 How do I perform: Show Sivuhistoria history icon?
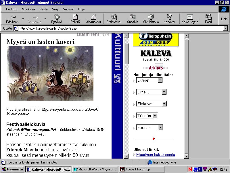151,17
